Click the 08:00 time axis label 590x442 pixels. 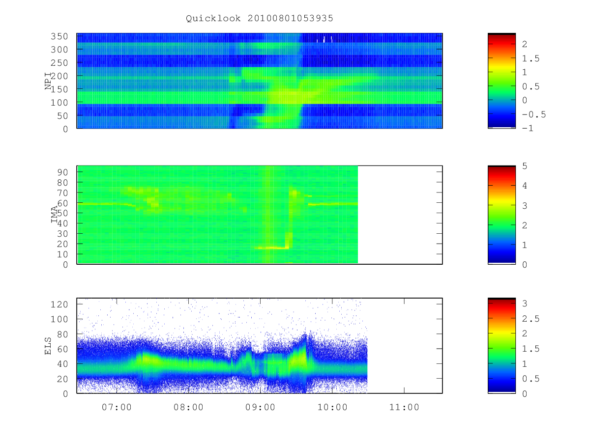click(x=189, y=407)
